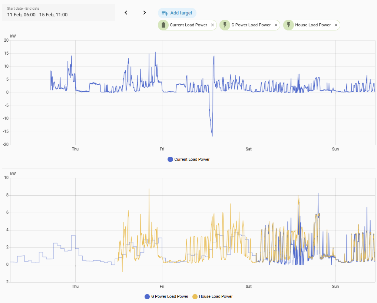Remove G Power Load Power chip
Viewport: 377px width, 303px height.
[276, 25]
